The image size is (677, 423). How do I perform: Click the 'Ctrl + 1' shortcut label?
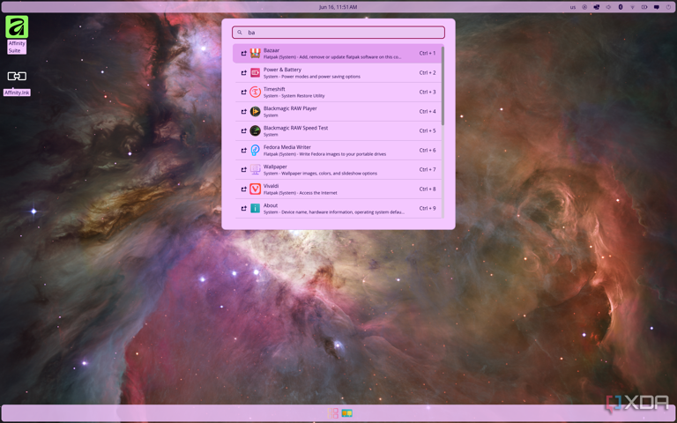pos(428,53)
